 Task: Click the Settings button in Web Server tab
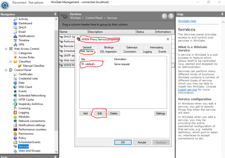pyautogui.click(x=160, y=114)
